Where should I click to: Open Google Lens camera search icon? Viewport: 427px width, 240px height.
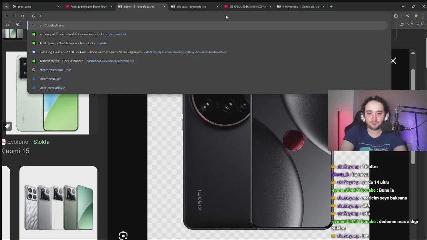(x=123, y=235)
